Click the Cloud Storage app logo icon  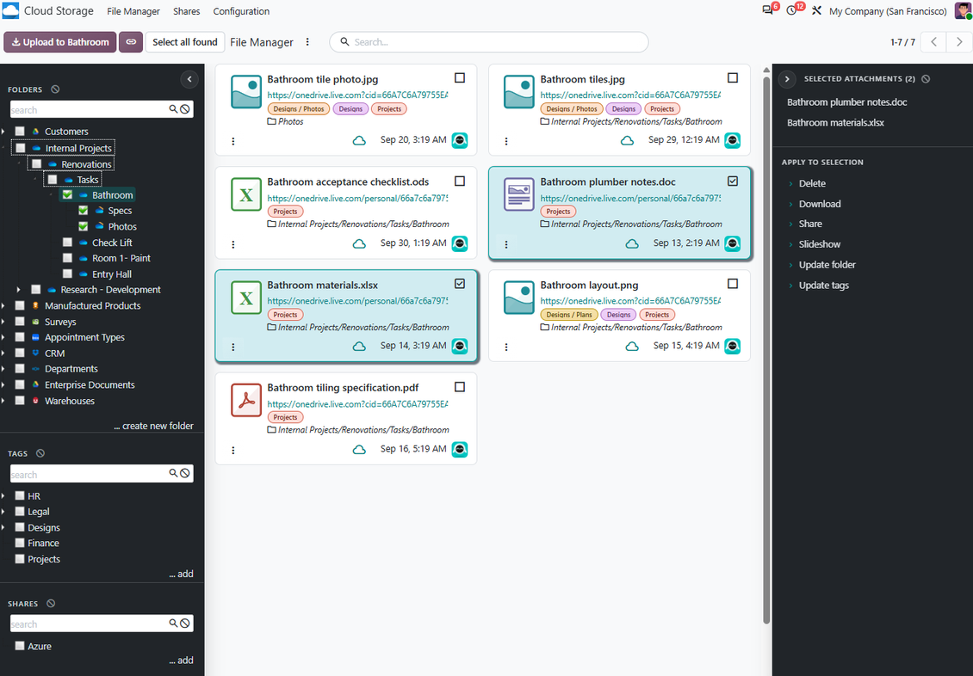pyautogui.click(x=10, y=10)
